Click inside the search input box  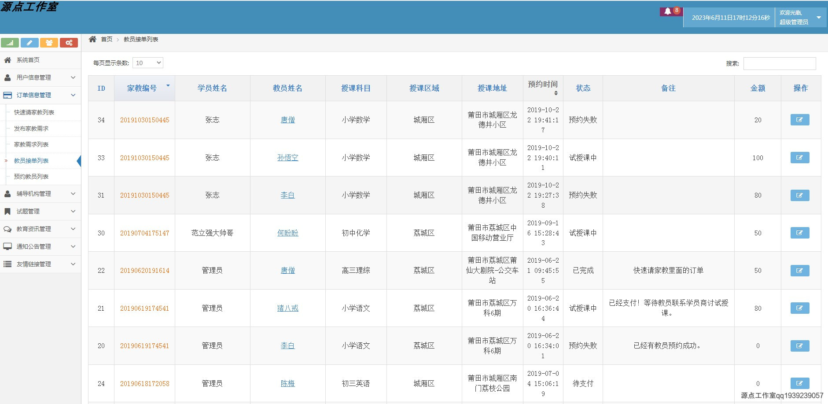(779, 63)
